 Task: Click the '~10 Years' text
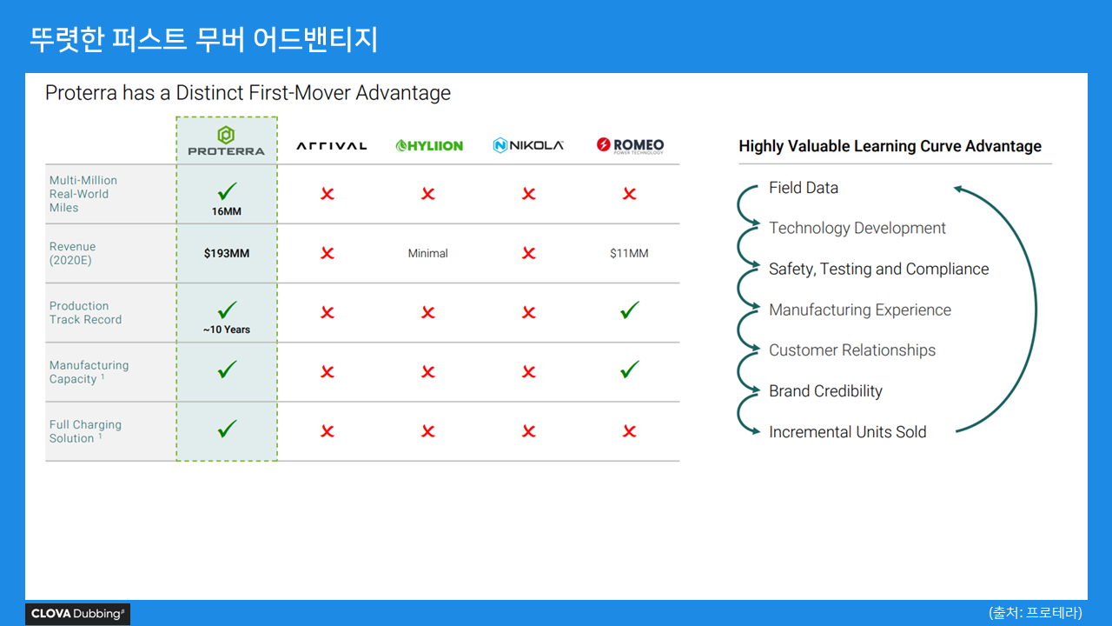pyautogui.click(x=227, y=330)
